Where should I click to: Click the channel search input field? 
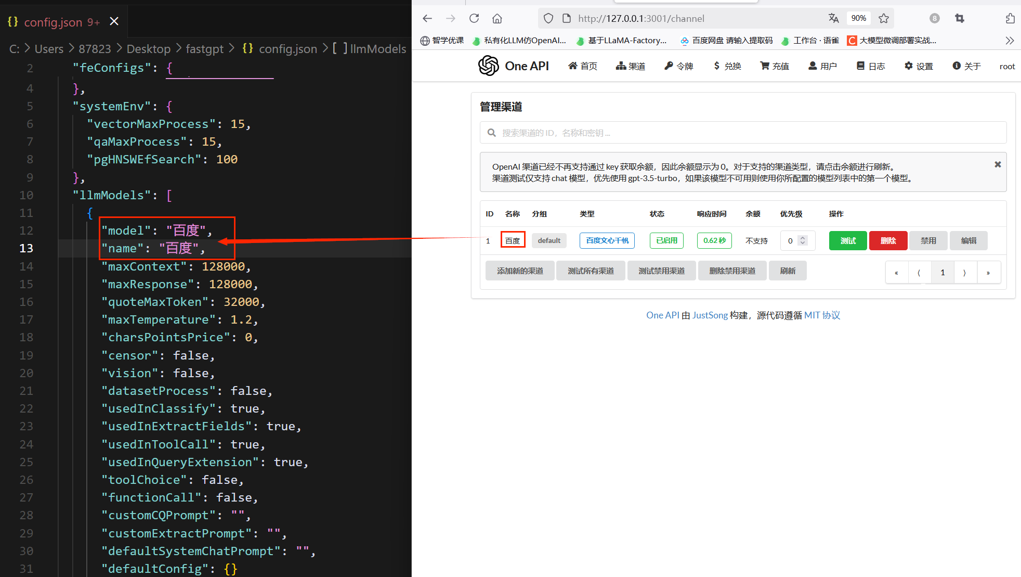tap(743, 133)
